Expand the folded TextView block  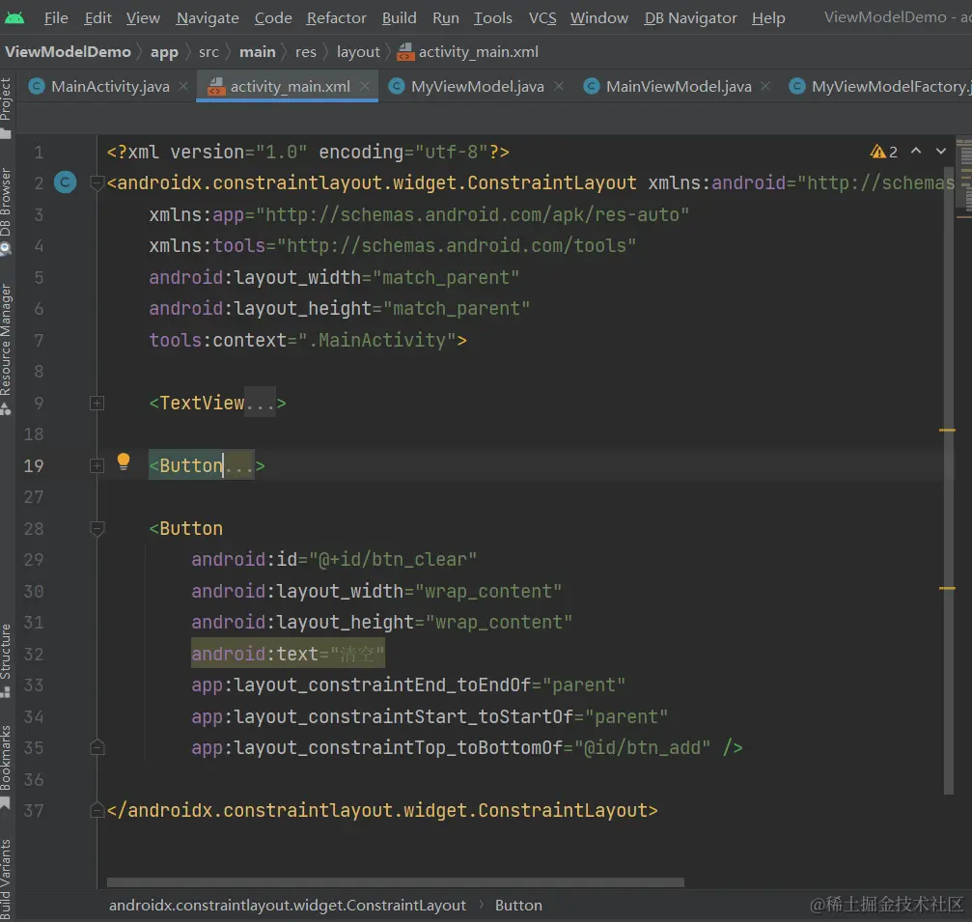point(97,404)
